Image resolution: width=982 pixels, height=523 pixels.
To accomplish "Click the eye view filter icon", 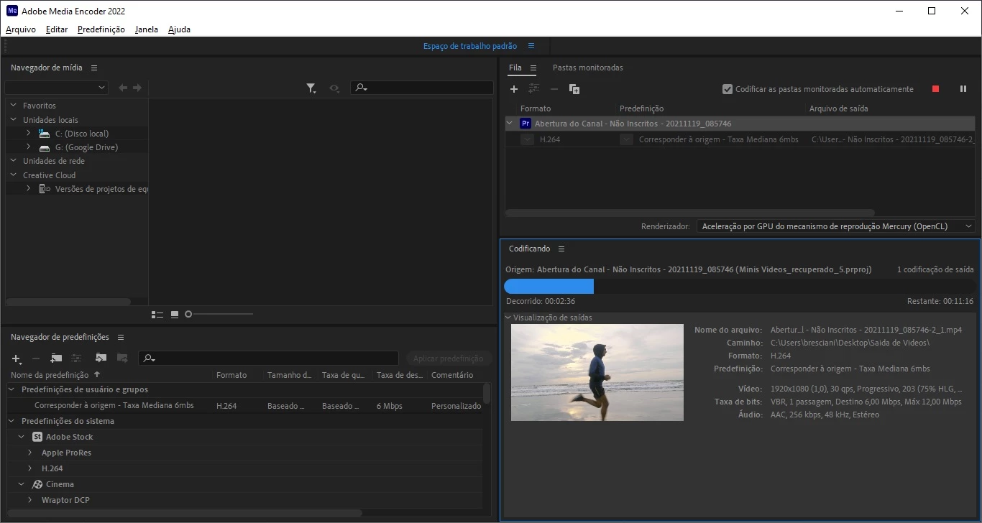I will point(334,88).
